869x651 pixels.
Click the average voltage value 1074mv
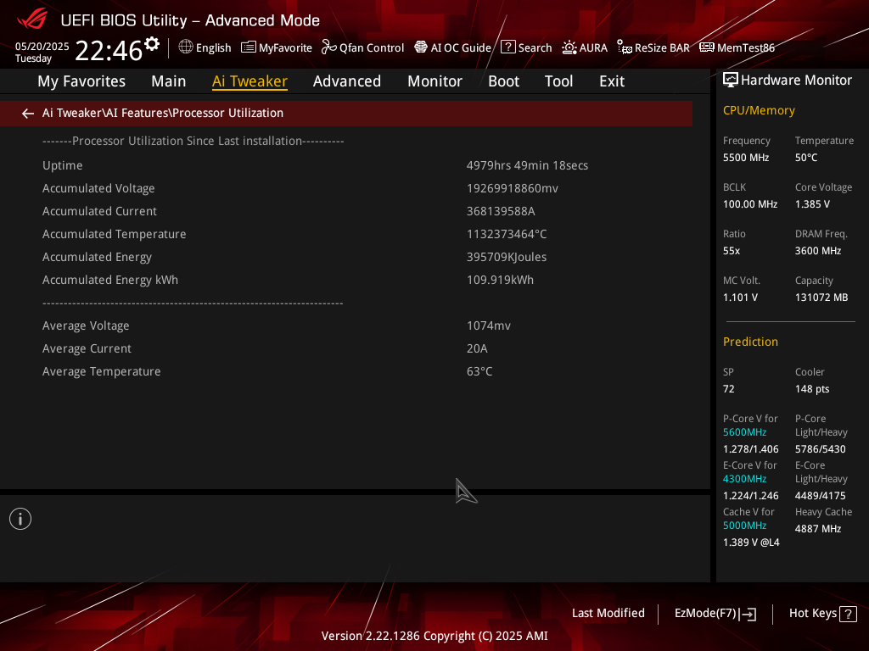[x=489, y=325]
